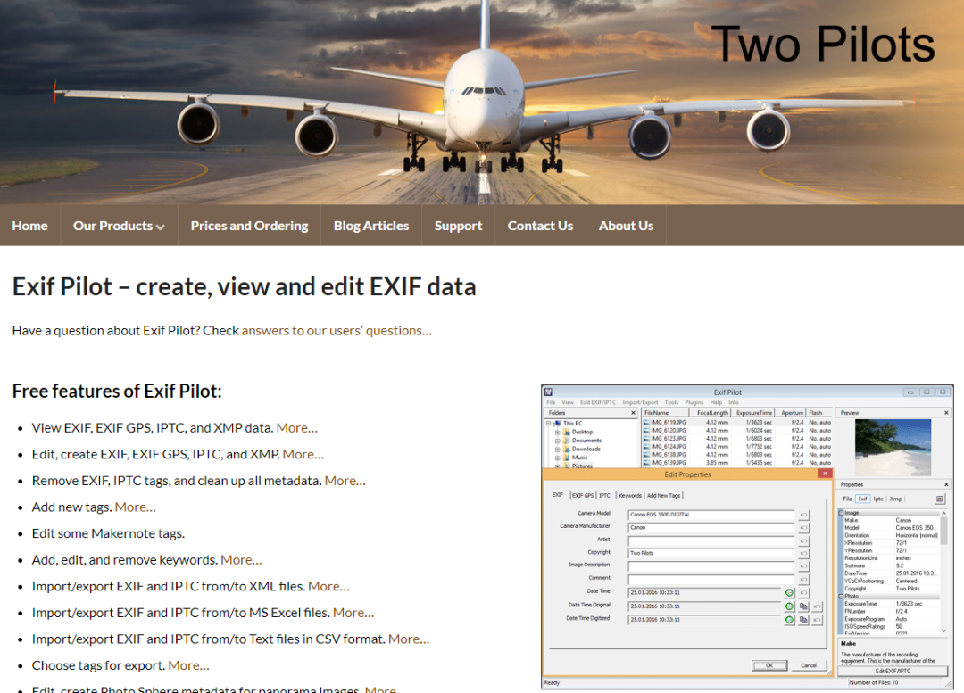This screenshot has width=964, height=693.
Task: Open More link for MS Excel files import/export
Action: click(x=353, y=613)
